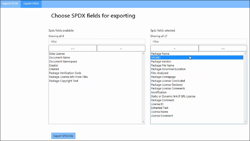The height and width of the screenshot is (141, 250).
Task: Focus the selected fields Filter box
Action: click(x=199, y=42)
